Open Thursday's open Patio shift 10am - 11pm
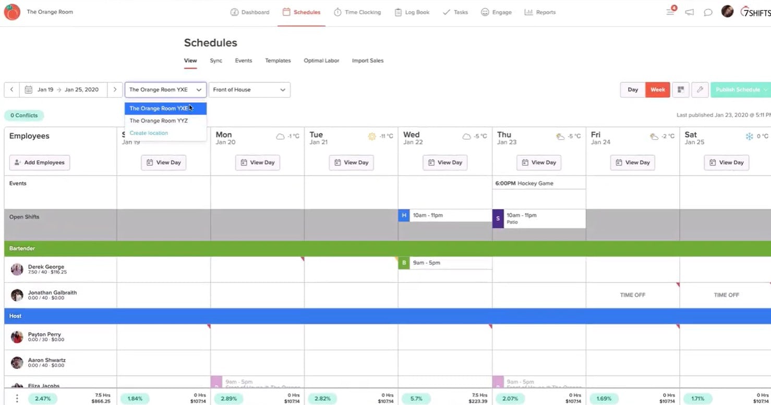The width and height of the screenshot is (771, 405). click(539, 218)
